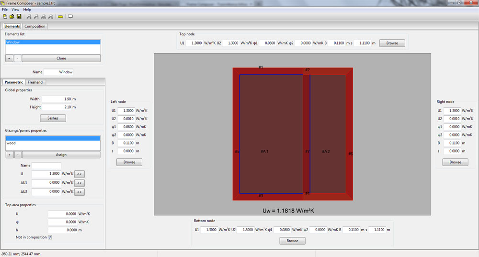479x257 pixels.
Task: Click the comment bubble toolbar icon
Action: (70, 16)
